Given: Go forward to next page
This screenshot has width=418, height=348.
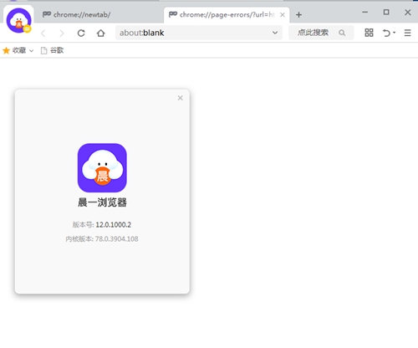Looking at the screenshot, I should [62, 33].
